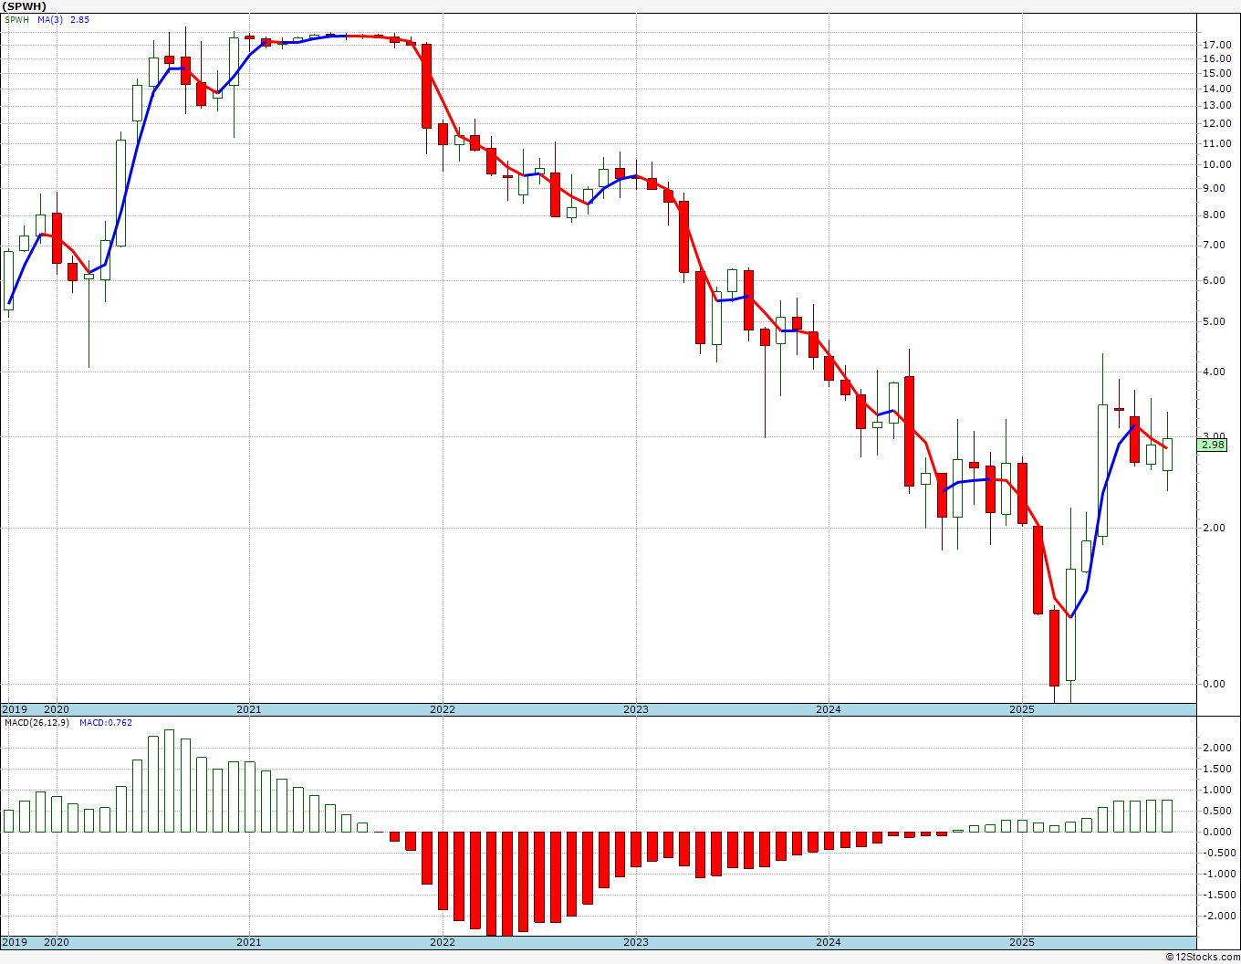This screenshot has height=964, width=1241.
Task: Select the 13.00 price axis label
Action: tap(1215, 105)
